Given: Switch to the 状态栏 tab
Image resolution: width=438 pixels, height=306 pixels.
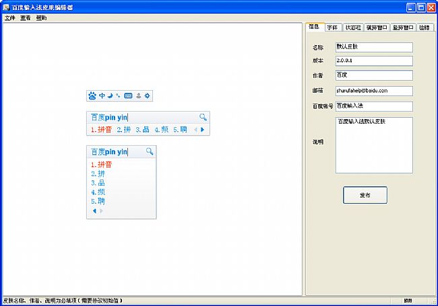Looking at the screenshot, I should 353,28.
